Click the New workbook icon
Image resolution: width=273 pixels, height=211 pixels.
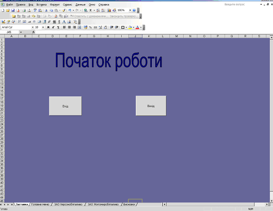tap(3, 10)
